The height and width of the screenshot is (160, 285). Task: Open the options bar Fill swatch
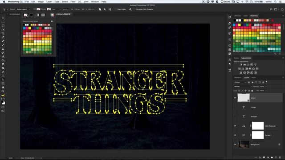[38, 9]
